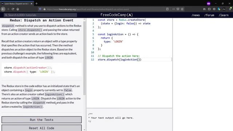Click the comment line Dispatch the action here
Screen dimensions: 233x131
click(x=119, y=56)
